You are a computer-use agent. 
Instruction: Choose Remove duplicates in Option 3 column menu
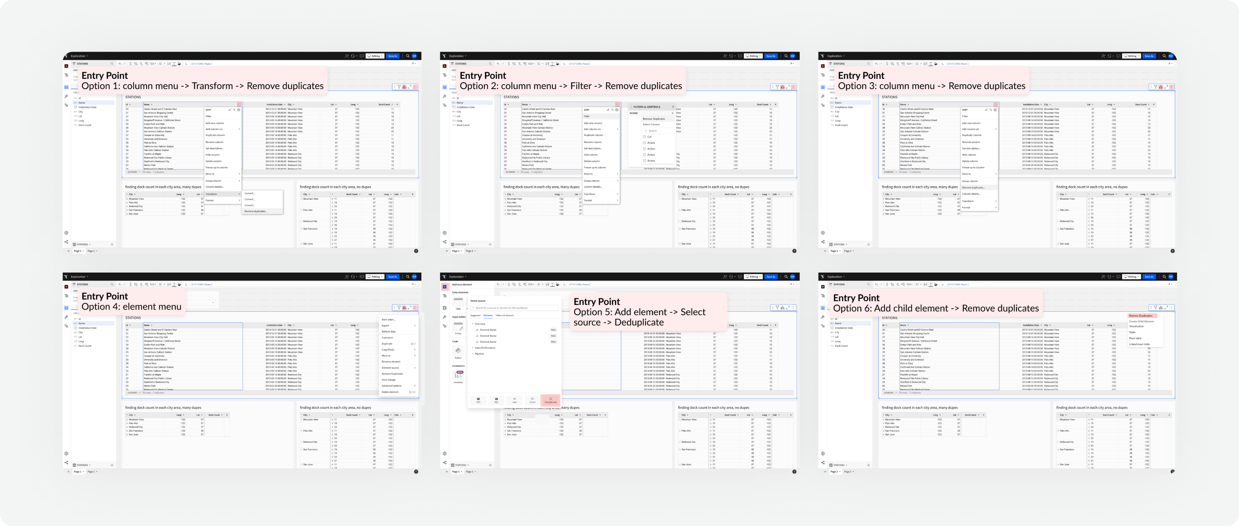979,187
